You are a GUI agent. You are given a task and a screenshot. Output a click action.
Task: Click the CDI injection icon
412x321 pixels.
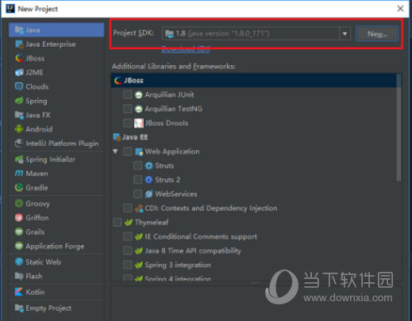[139, 208]
